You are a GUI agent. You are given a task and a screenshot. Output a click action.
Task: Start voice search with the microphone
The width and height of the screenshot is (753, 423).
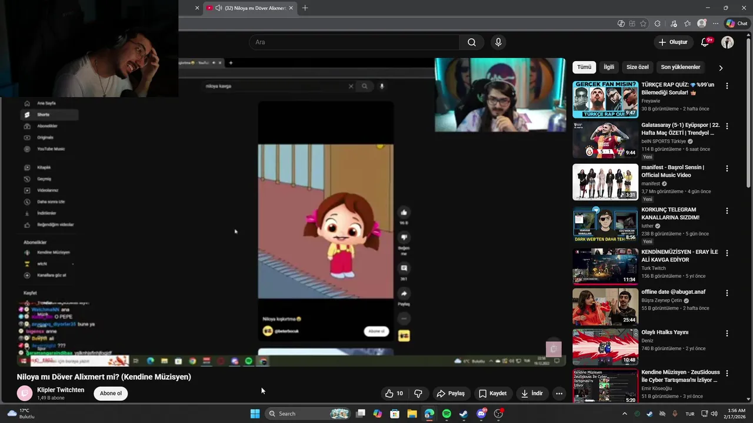[498, 42]
